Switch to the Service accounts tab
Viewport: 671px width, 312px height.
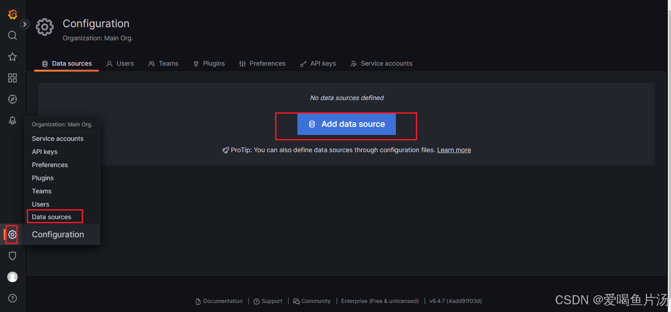(381, 63)
